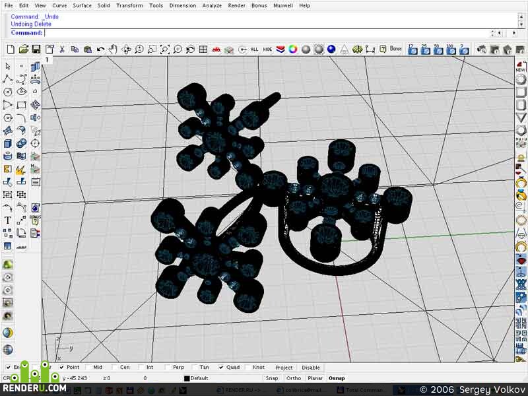
Task: Toggle the Point osnap checkbox
Action: 61,368
